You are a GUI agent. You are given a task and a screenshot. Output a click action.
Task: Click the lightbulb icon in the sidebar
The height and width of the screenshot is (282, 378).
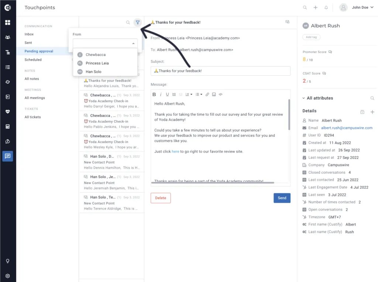(8, 261)
